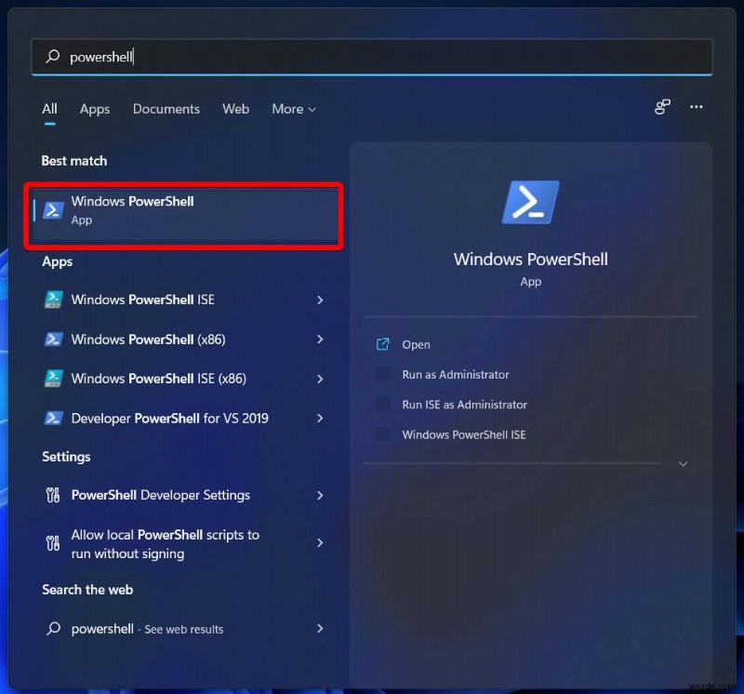Expand the More filter dropdown

(293, 109)
